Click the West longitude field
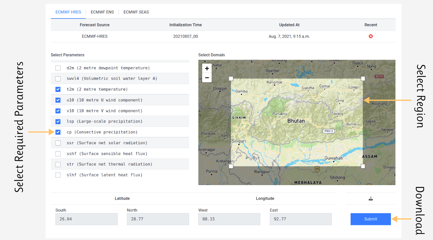Viewport: 433px width, 240px height. coord(229,219)
